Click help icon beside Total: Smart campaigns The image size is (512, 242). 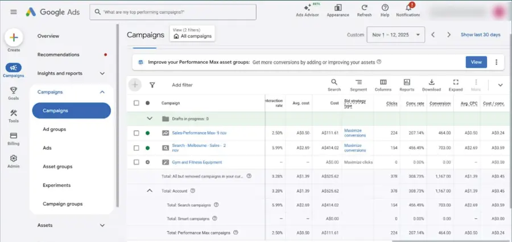pos(215,219)
